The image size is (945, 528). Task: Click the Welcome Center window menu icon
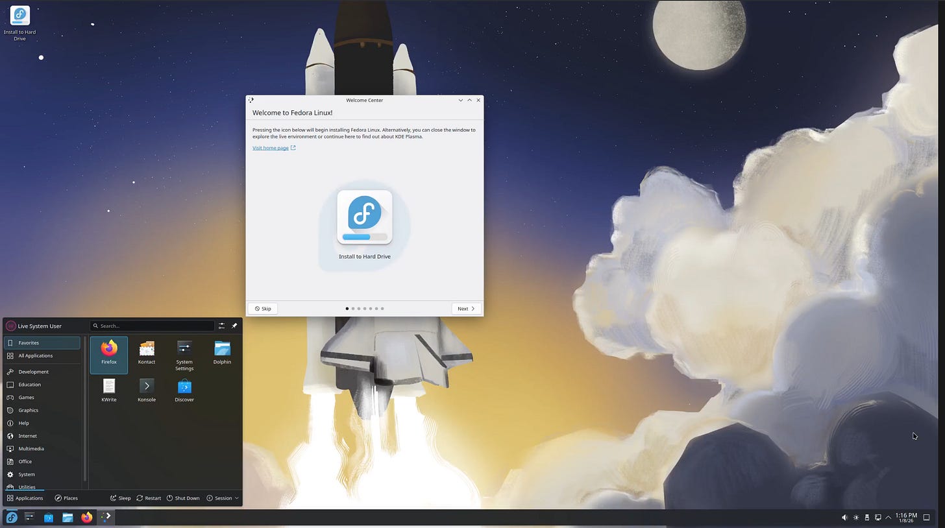(x=251, y=100)
